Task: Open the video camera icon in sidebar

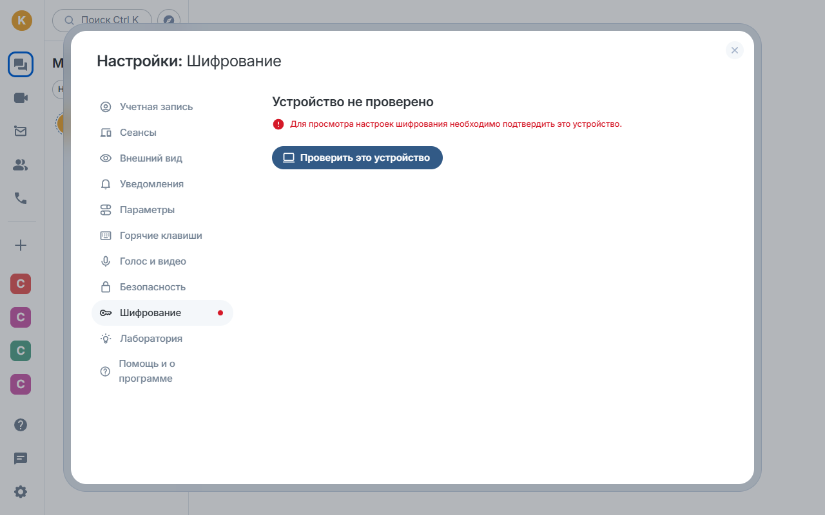Action: pyautogui.click(x=21, y=98)
